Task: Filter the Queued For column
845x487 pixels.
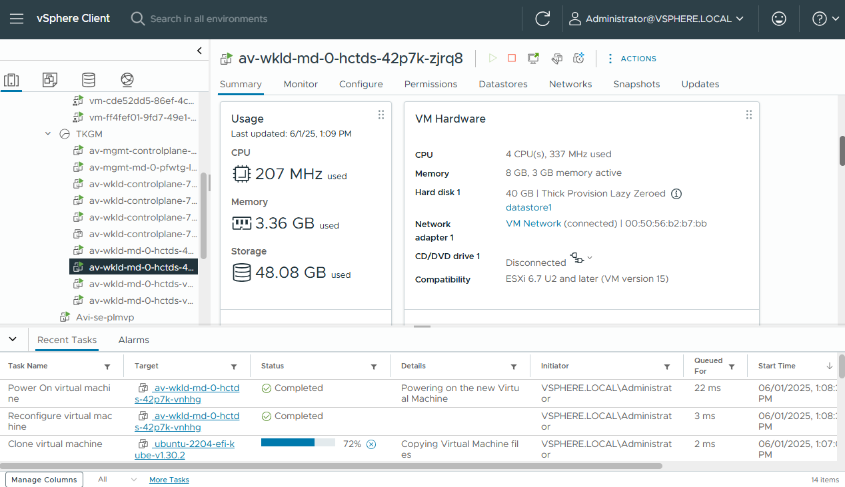Action: coord(732,367)
